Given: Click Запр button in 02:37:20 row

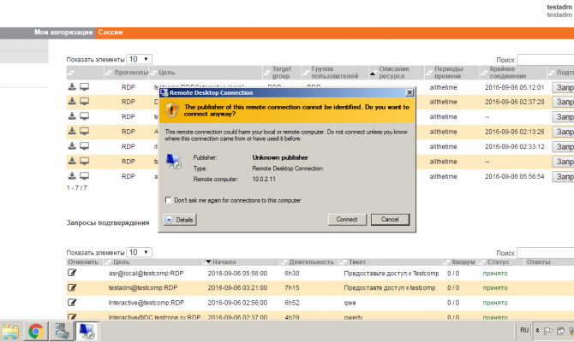Looking at the screenshot, I should (563, 102).
